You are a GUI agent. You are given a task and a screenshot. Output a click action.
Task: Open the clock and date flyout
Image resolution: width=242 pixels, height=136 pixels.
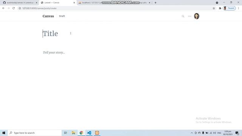tap(228, 133)
